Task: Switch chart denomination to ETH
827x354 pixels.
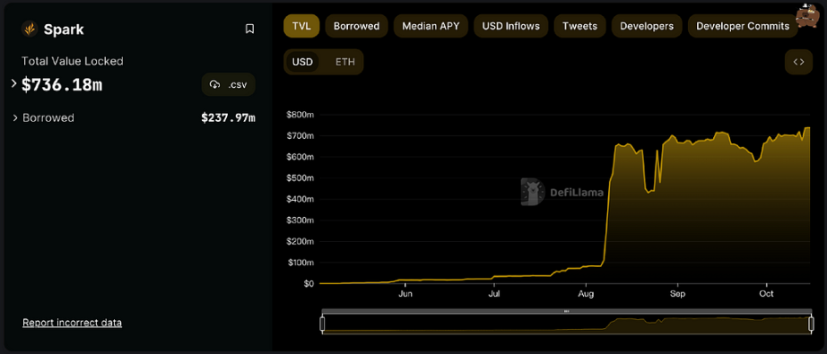Action: (345, 62)
